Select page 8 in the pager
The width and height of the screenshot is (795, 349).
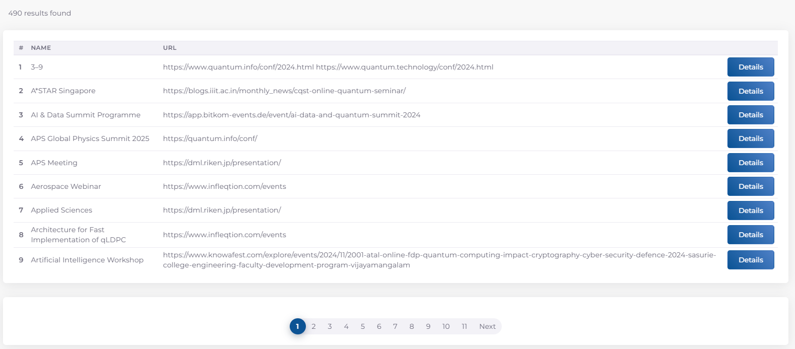(411, 326)
